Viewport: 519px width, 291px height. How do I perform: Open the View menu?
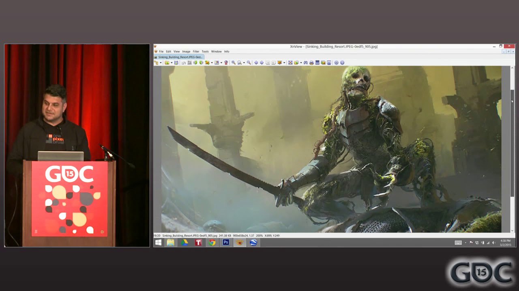coord(176,51)
